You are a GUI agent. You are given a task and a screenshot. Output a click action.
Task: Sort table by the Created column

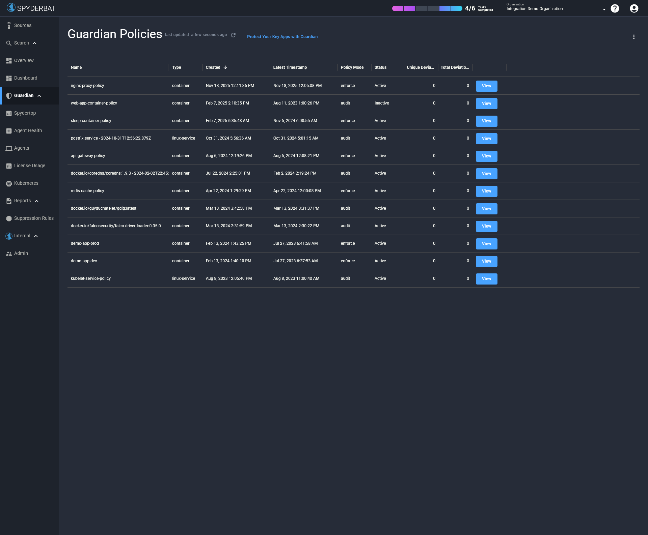point(216,67)
